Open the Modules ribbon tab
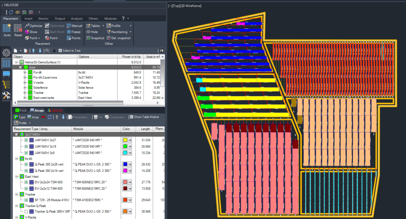The height and width of the screenshot is (219, 406). pyautogui.click(x=111, y=19)
